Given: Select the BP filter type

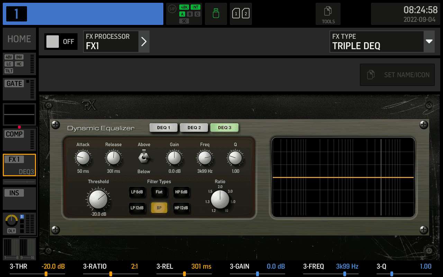Looking at the screenshot, I should 159,208.
